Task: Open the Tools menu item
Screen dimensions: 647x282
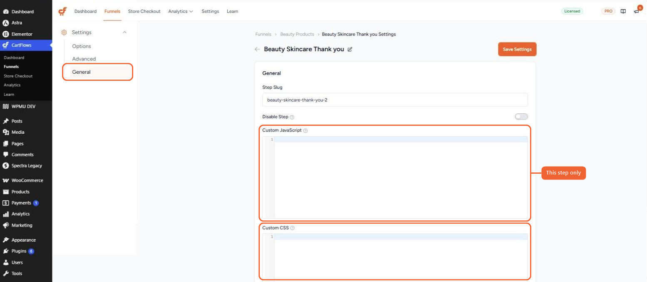Action: (26, 273)
